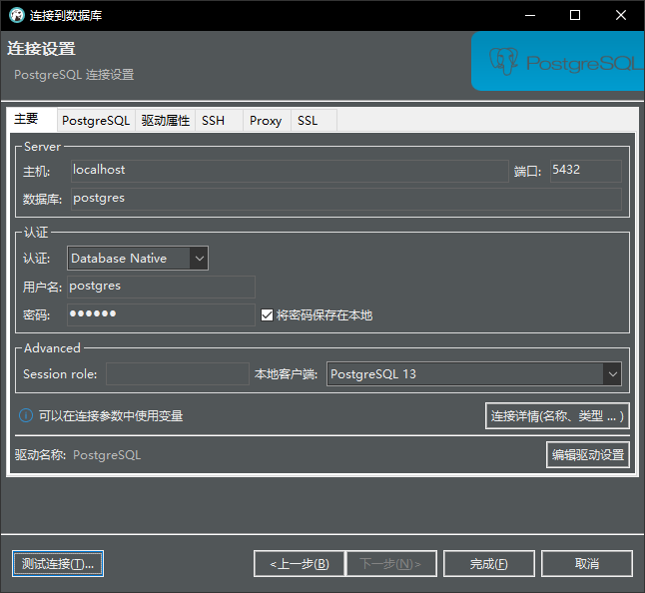
Task: Click the PostgreSQL 连接设置 subtitle
Action: coord(74,75)
